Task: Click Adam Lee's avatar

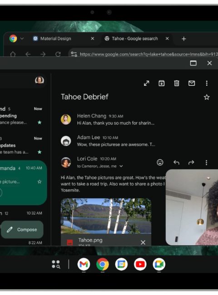Action: tap(66, 141)
